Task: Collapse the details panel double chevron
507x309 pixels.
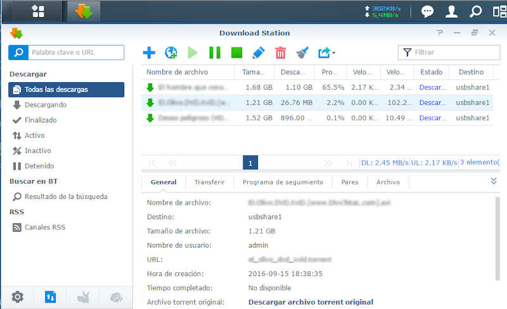Action: coord(494,181)
